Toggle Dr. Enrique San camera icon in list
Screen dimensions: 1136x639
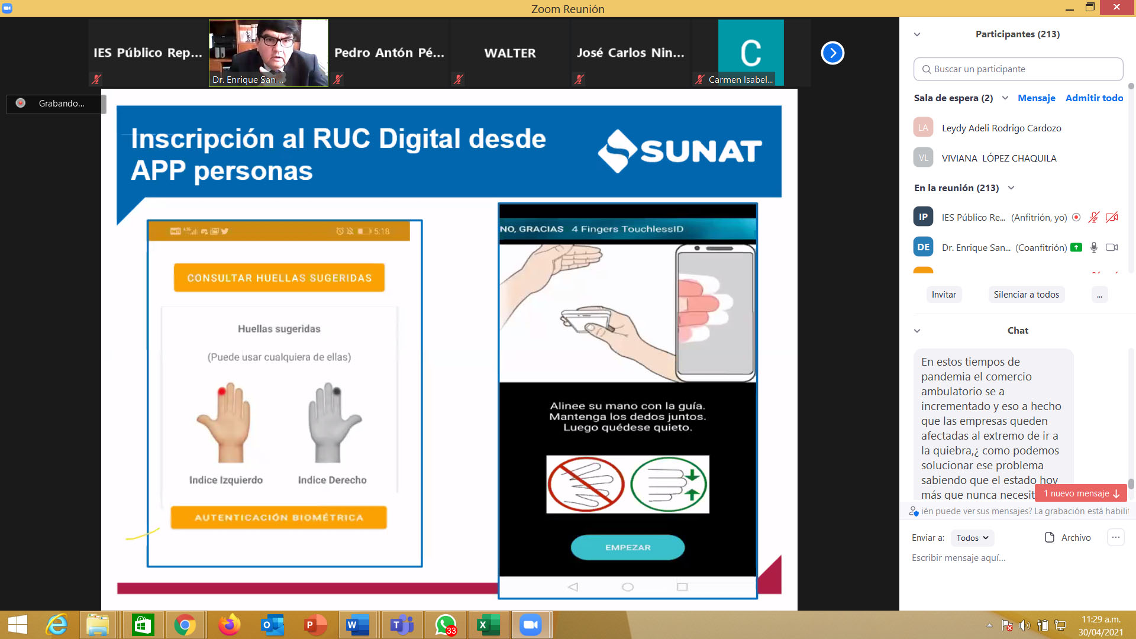[x=1112, y=247]
